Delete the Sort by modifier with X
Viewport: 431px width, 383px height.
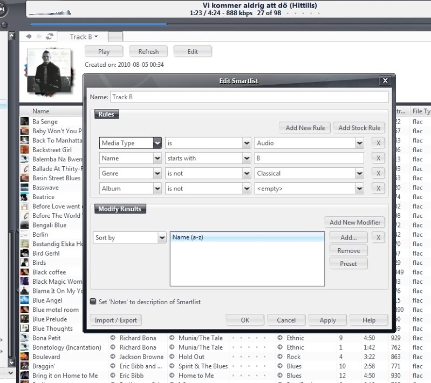tap(378, 237)
